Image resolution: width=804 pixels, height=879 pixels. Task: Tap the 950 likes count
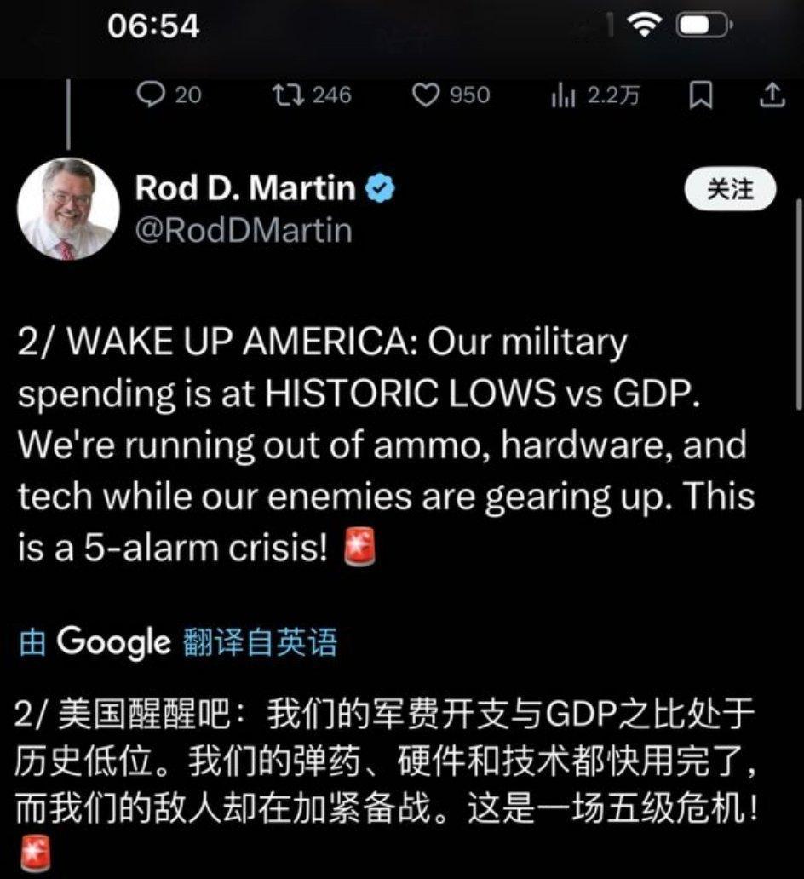pyautogui.click(x=470, y=95)
